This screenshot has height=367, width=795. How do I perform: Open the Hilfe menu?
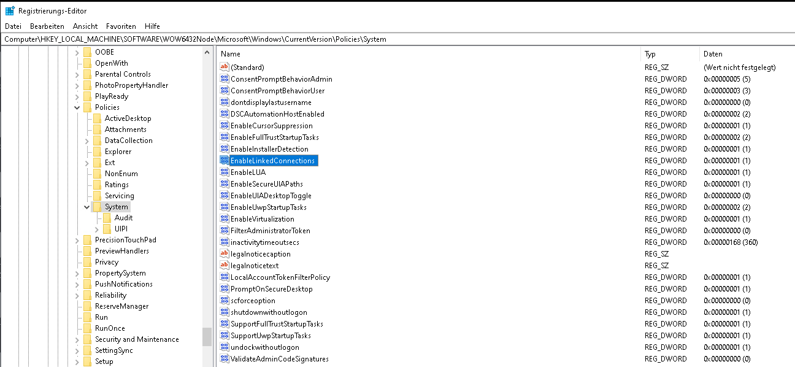(x=153, y=26)
